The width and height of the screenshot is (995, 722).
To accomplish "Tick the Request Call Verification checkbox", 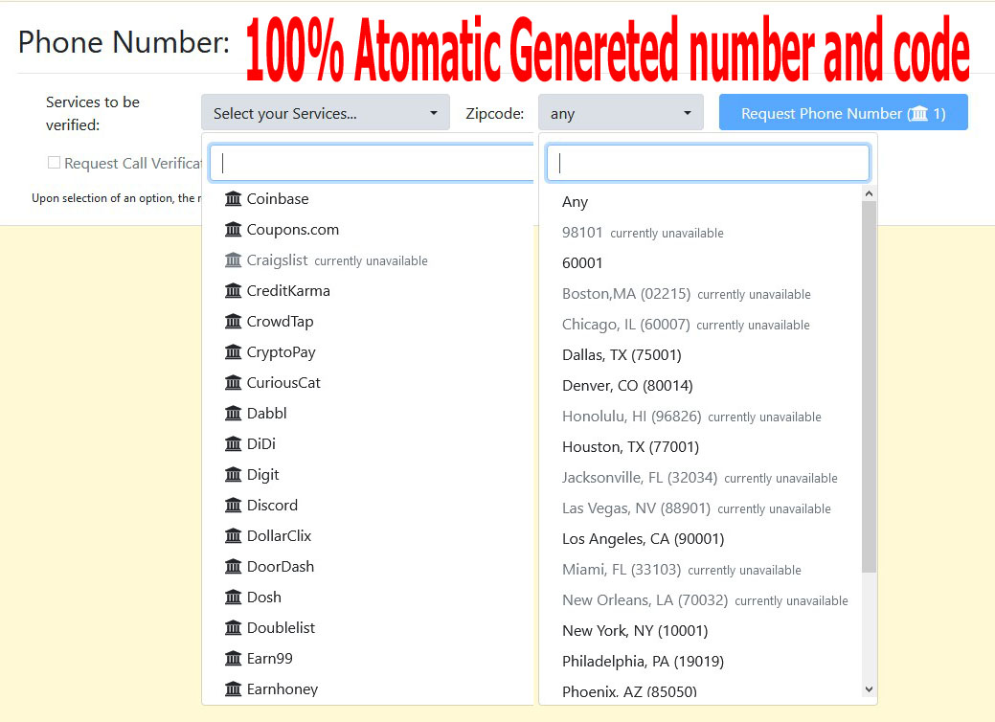I will pos(54,163).
